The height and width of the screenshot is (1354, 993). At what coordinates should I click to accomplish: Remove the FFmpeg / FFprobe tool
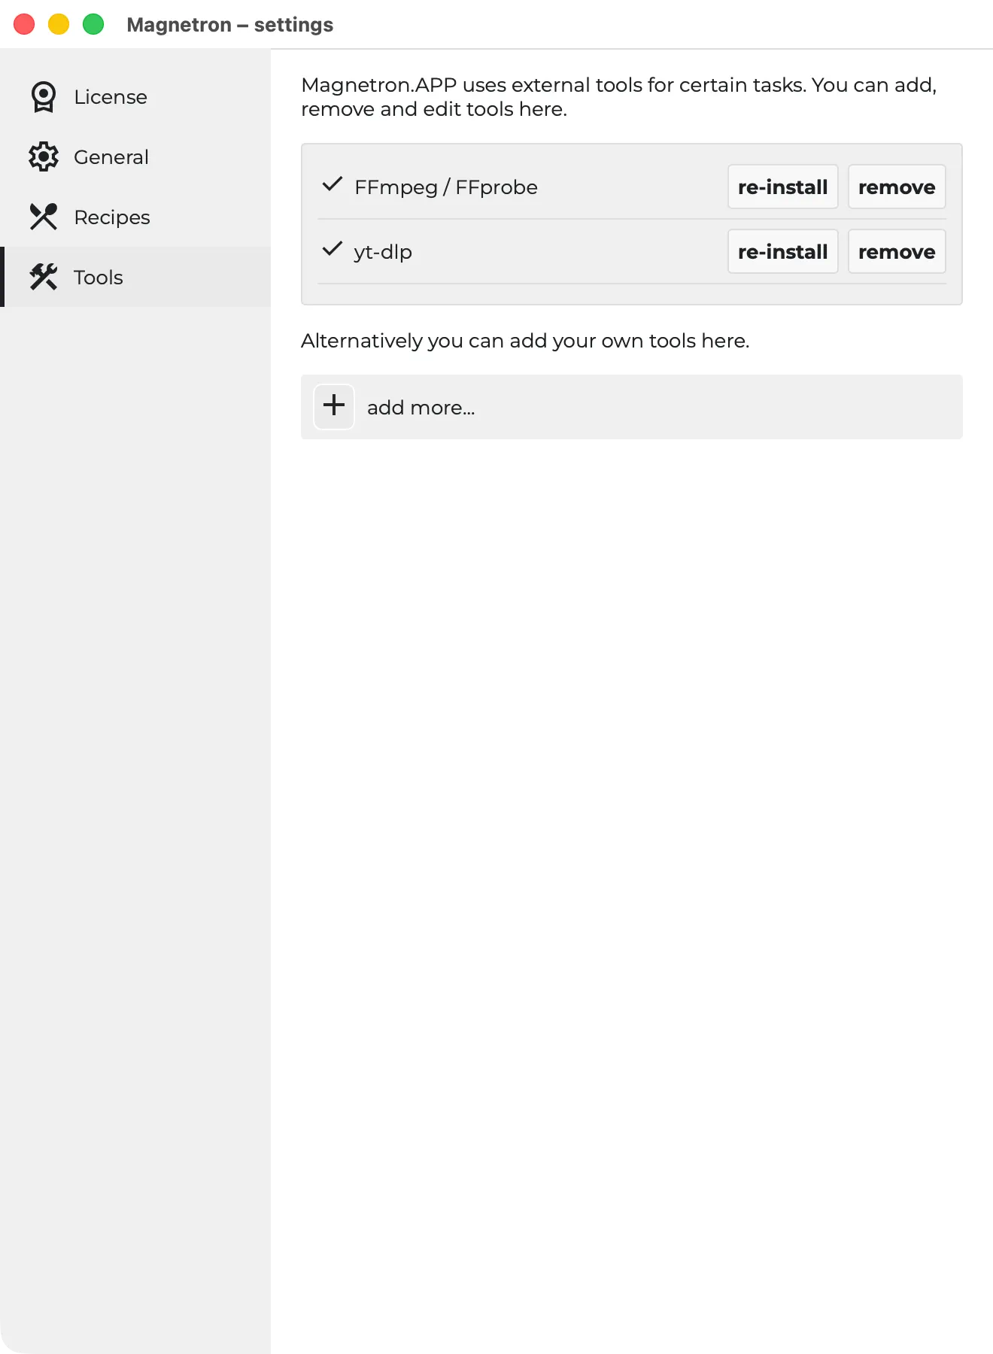pos(897,187)
